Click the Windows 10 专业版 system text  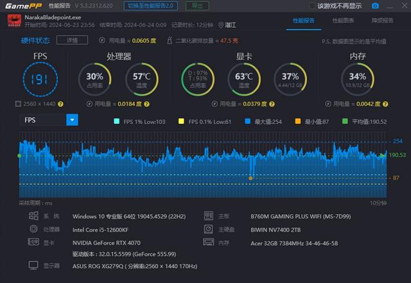(x=129, y=216)
